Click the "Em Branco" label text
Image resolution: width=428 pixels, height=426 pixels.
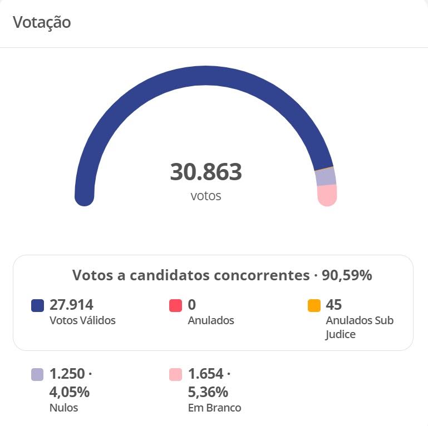(214, 408)
